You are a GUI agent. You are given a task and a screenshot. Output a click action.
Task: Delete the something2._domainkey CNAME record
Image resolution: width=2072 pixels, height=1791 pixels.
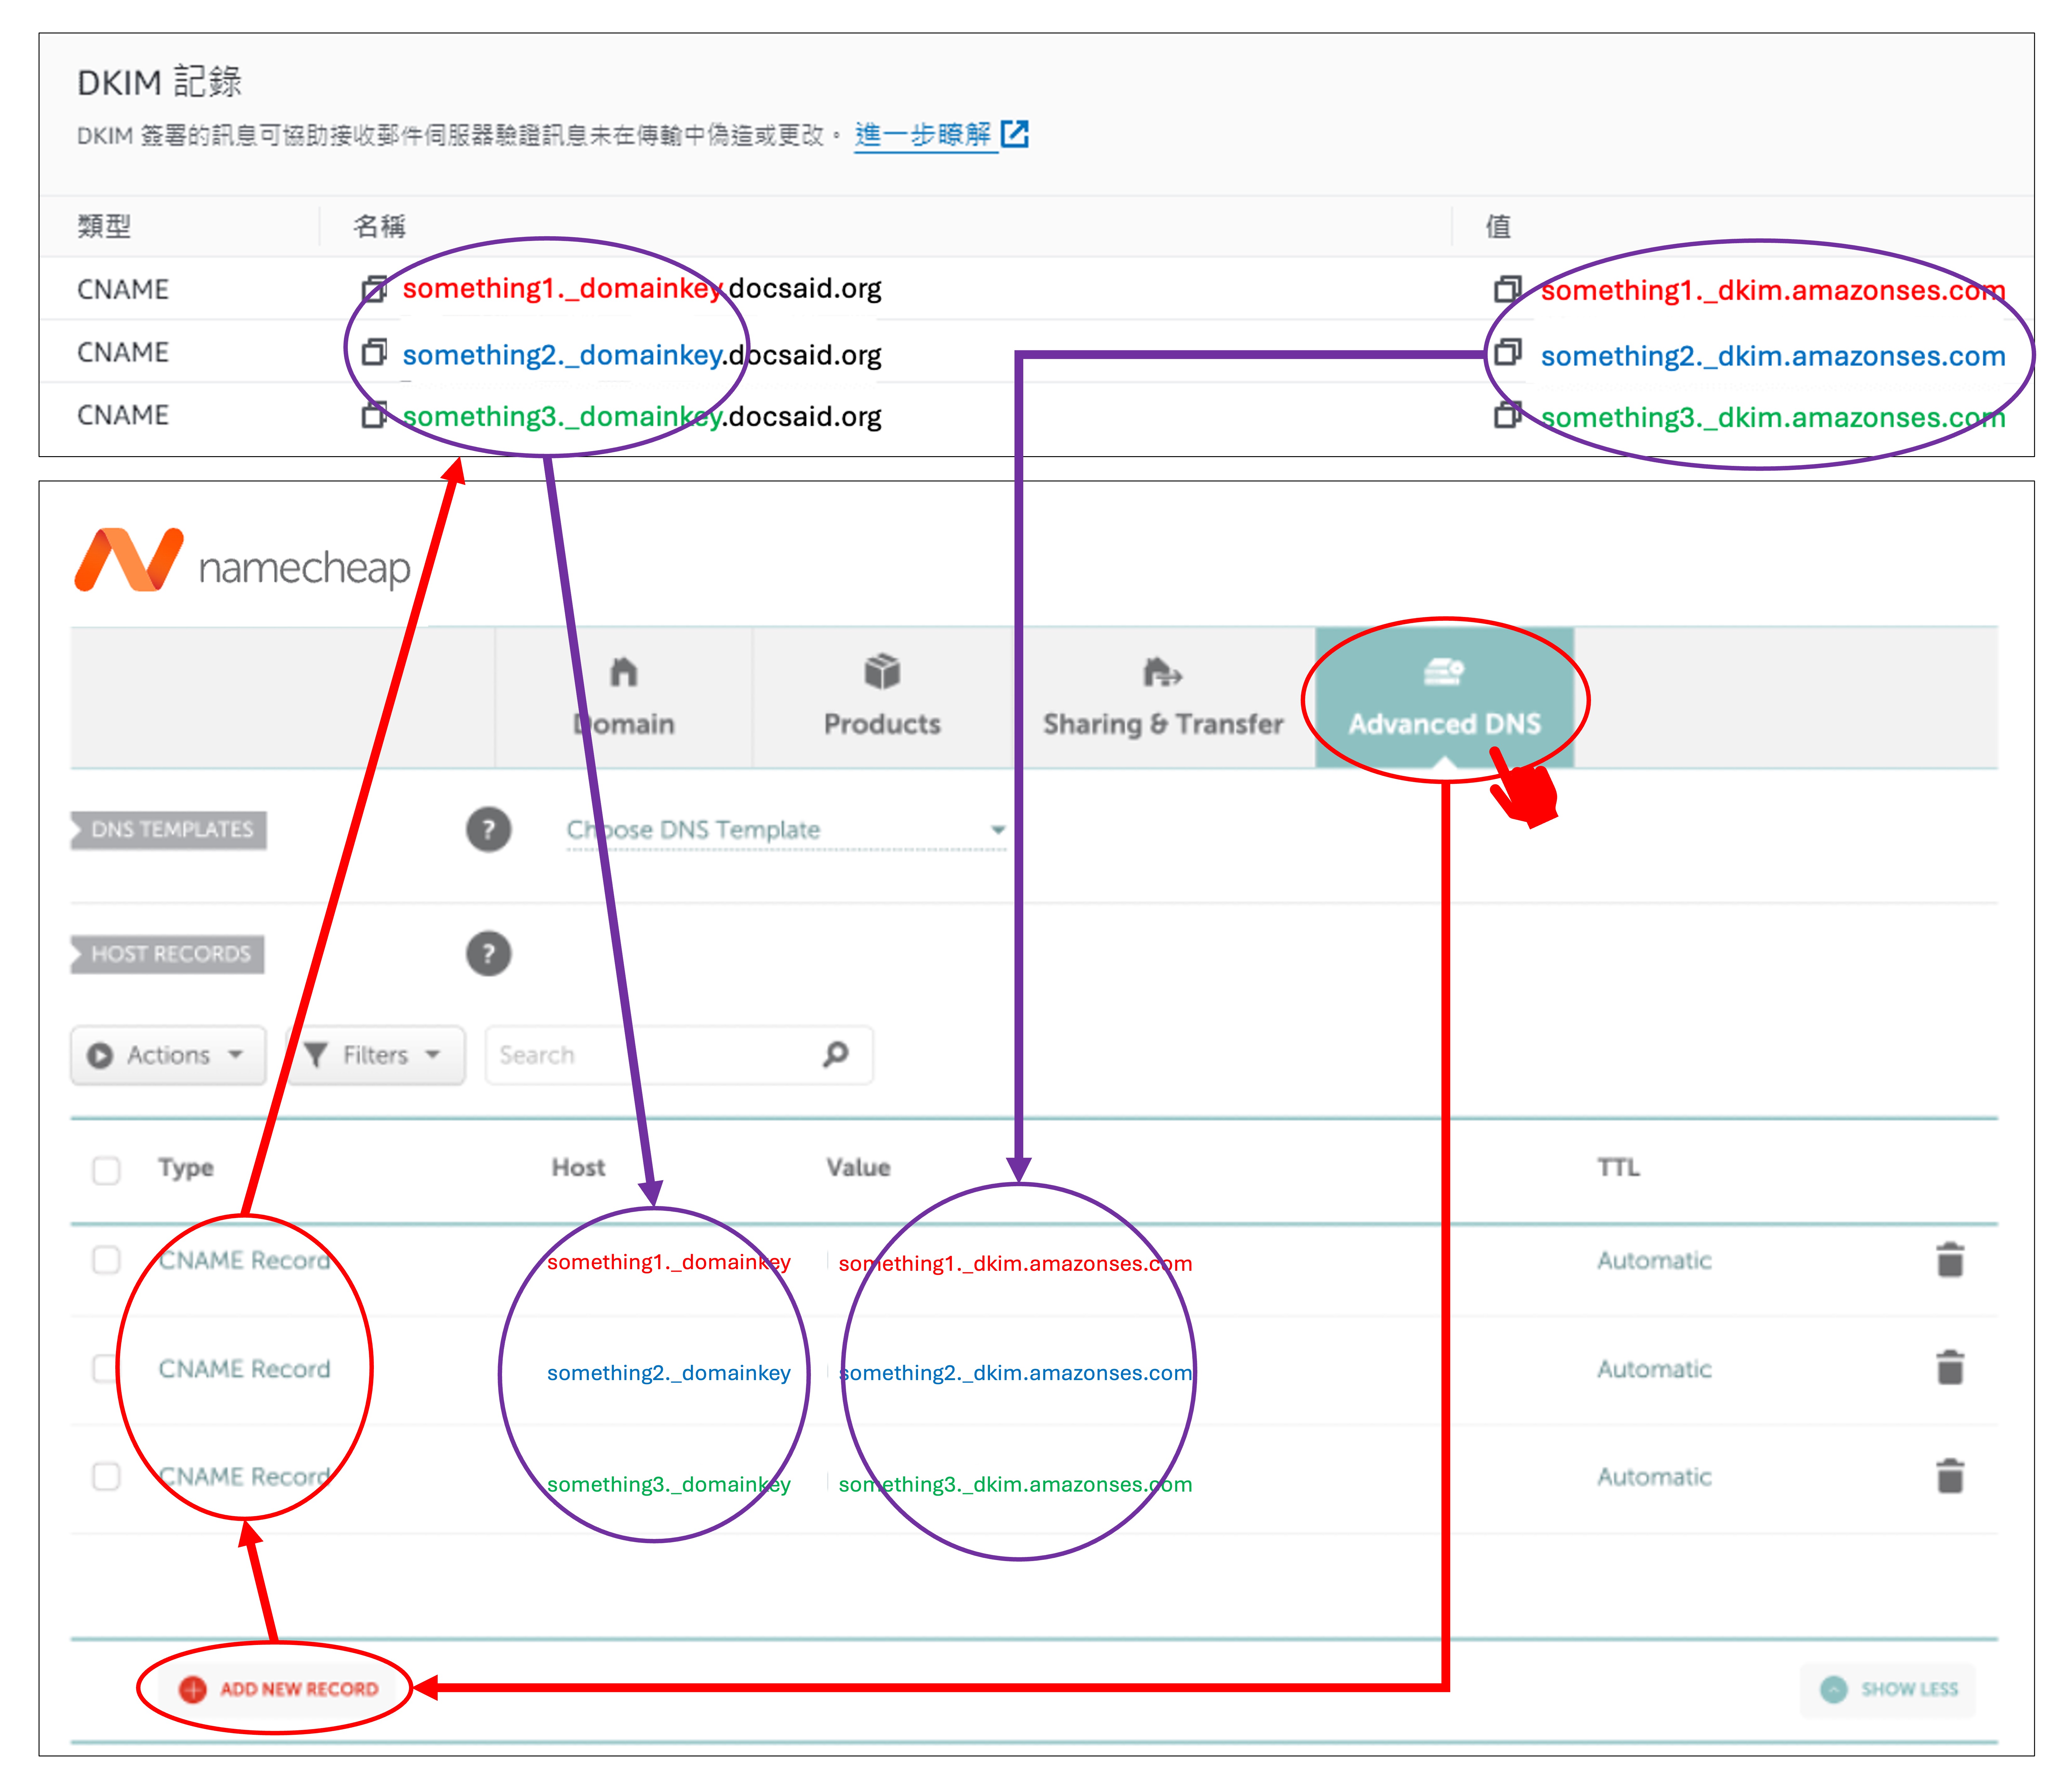coord(1950,1368)
